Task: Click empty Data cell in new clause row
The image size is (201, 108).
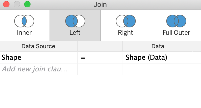Action: (157, 69)
